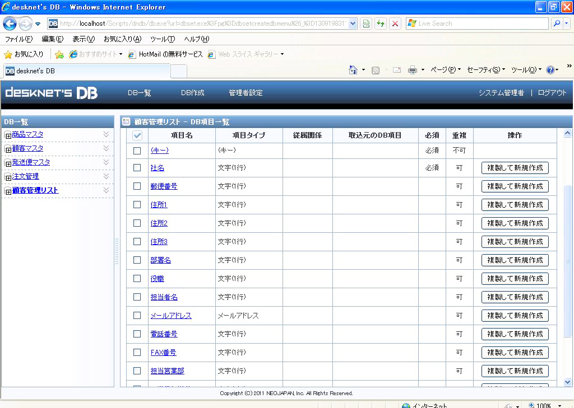
Task: Click the printer icon in command bar
Action: click(x=413, y=70)
